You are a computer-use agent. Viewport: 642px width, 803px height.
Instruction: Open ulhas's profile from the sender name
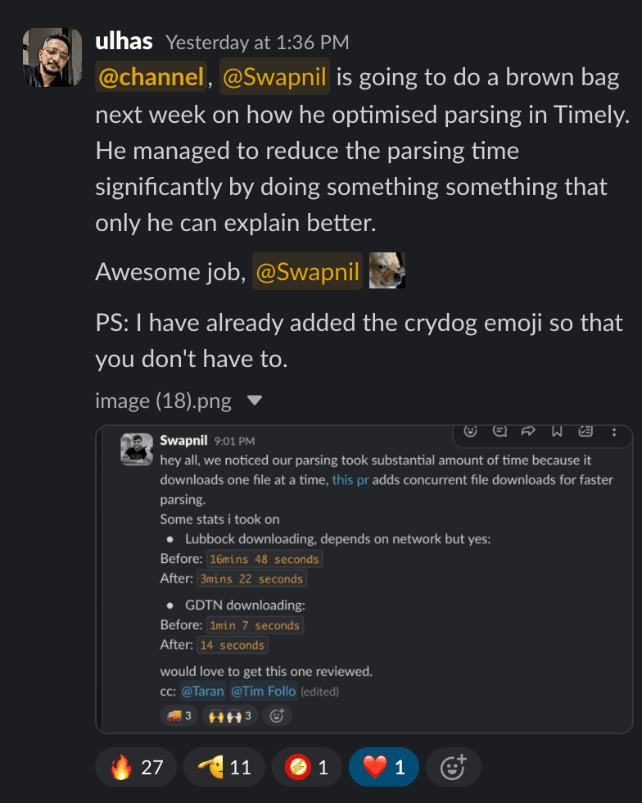coord(124,41)
